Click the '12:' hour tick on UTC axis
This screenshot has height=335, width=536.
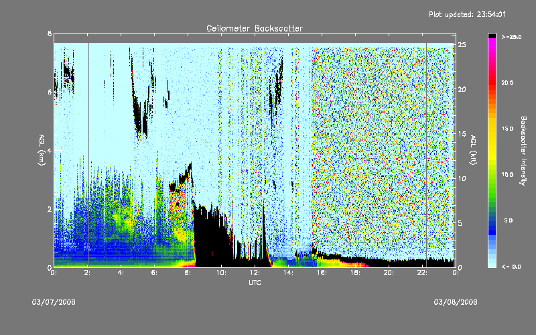point(255,273)
